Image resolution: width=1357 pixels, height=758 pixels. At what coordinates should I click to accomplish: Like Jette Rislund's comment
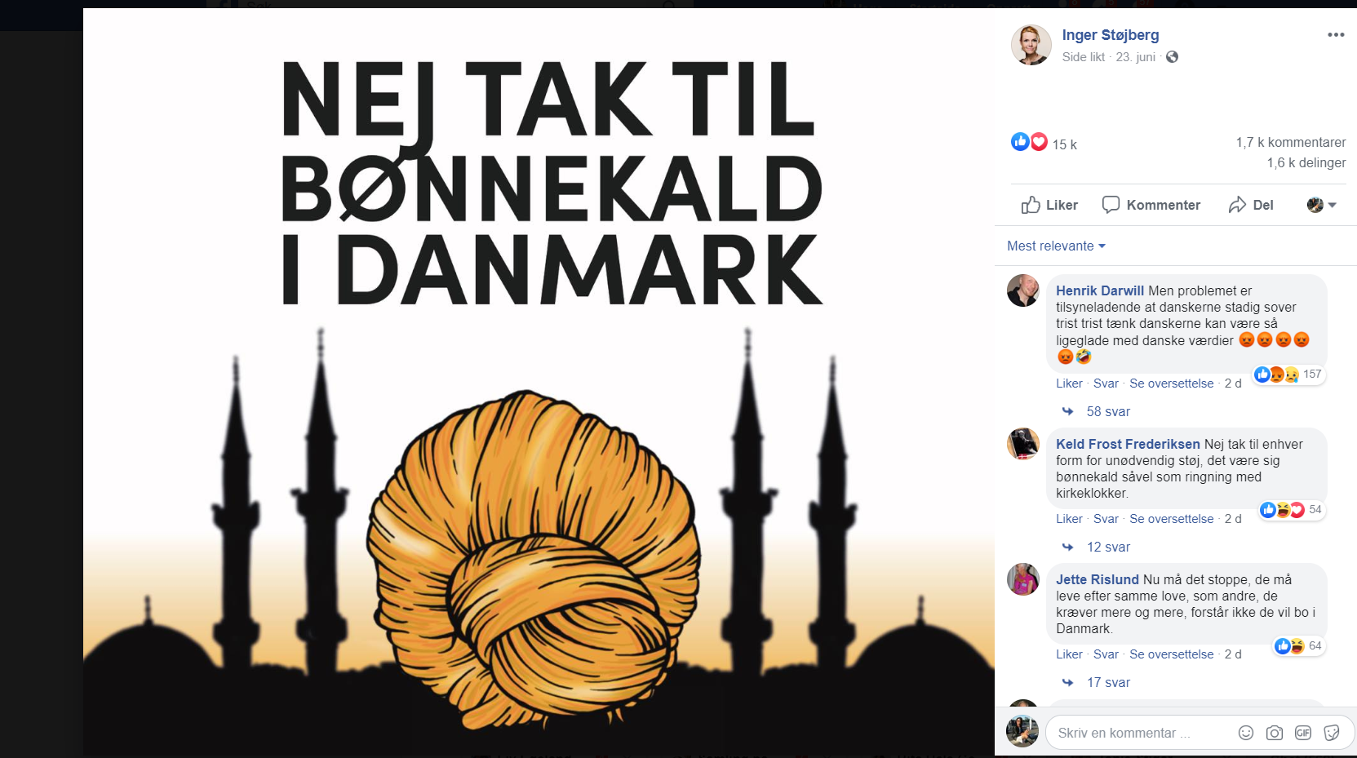1069,654
